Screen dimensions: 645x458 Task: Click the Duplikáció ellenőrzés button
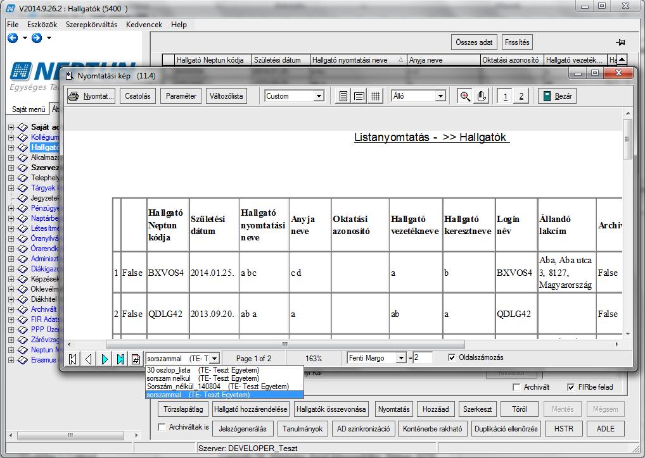[x=506, y=429]
